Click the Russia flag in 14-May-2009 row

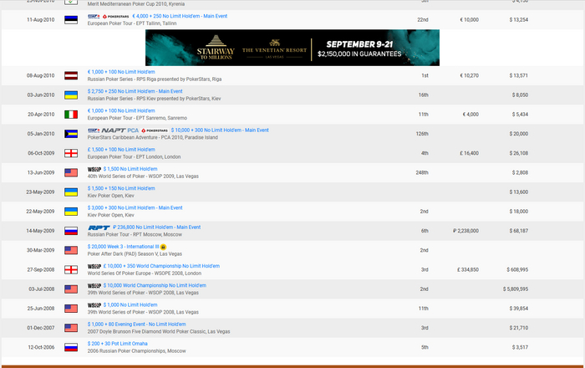tap(71, 230)
